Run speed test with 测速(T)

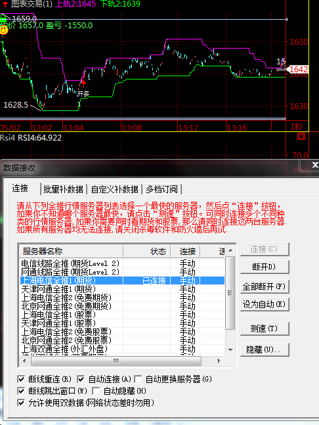265,329
